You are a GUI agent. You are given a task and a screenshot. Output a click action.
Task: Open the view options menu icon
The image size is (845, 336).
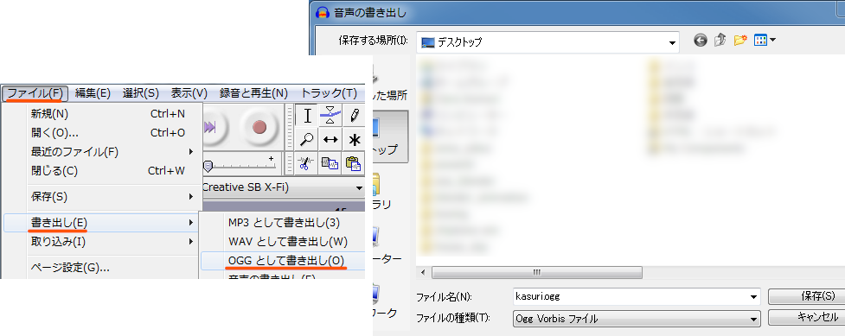coord(765,41)
